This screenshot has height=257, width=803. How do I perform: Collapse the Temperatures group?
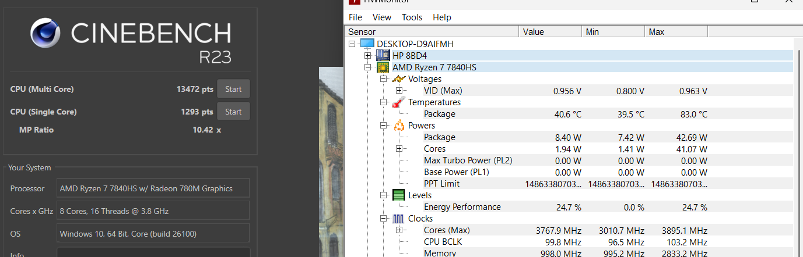(383, 102)
